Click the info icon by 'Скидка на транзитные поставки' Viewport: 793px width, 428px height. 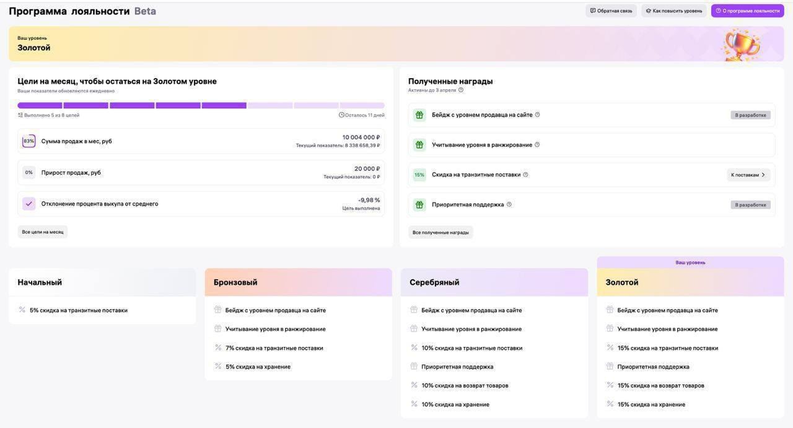click(x=525, y=175)
